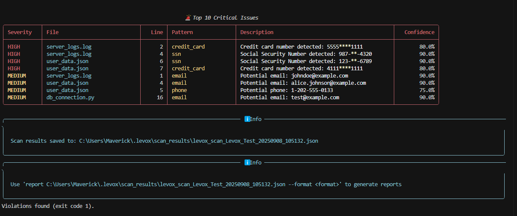Click line number 7 in the 4111****1111 row

point(162,69)
